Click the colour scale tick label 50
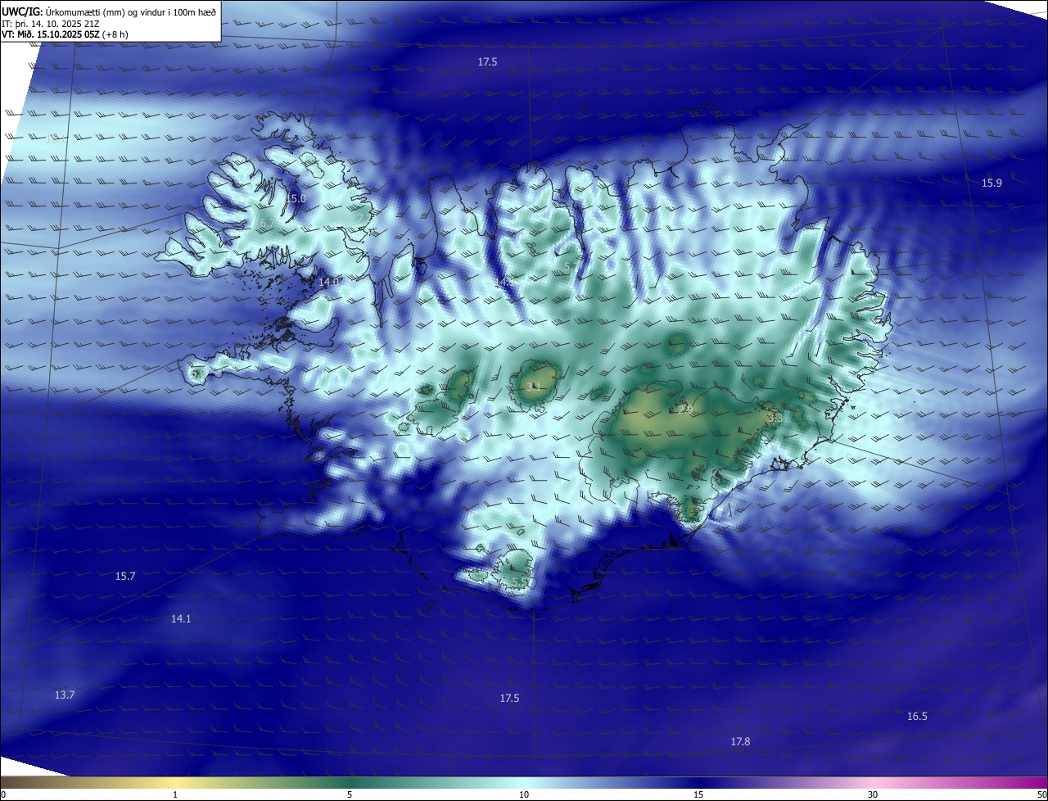The height and width of the screenshot is (801, 1048). click(x=1042, y=794)
